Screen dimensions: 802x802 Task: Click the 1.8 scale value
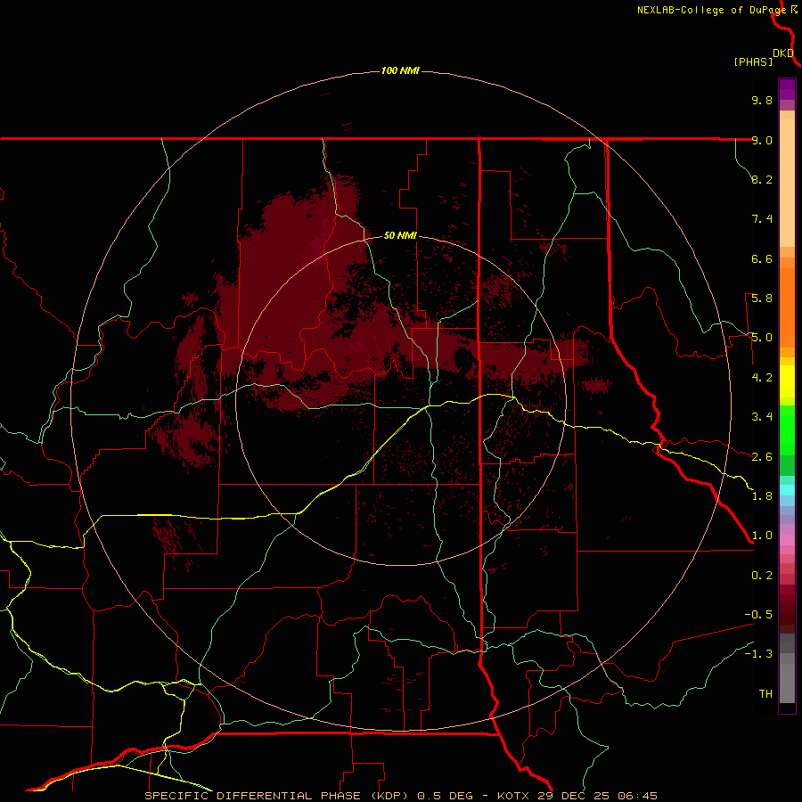(762, 496)
